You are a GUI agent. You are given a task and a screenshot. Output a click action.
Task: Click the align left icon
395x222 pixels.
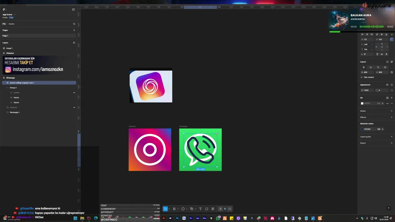tap(362, 35)
